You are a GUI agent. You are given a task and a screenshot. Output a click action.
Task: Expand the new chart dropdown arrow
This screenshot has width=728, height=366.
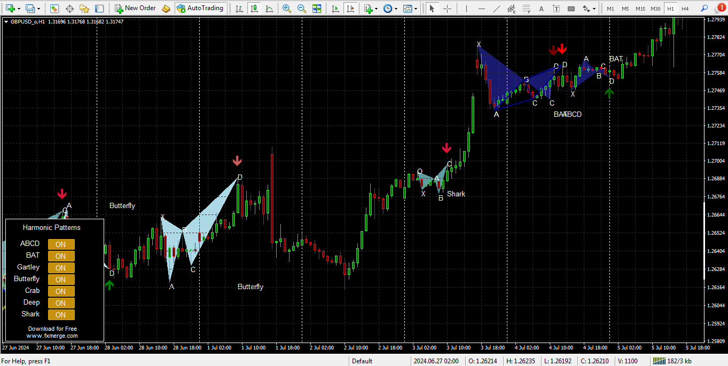(x=19, y=9)
